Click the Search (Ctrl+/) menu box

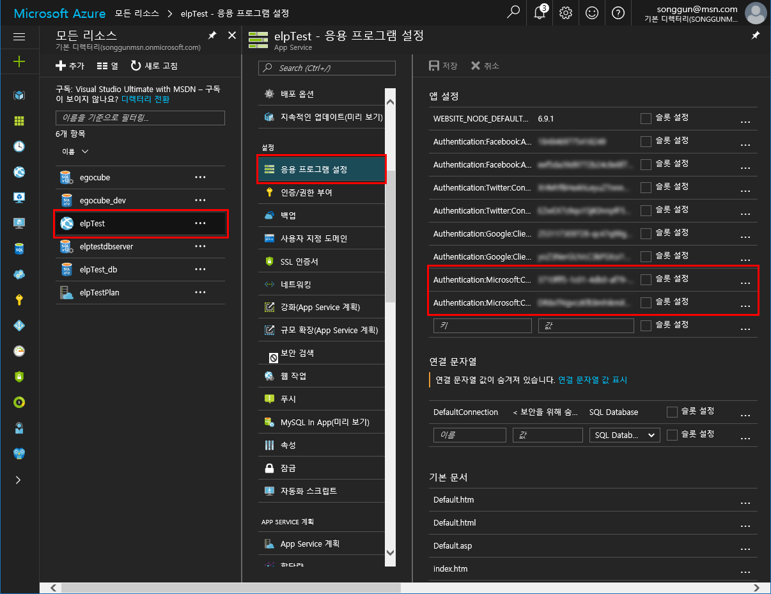click(327, 68)
